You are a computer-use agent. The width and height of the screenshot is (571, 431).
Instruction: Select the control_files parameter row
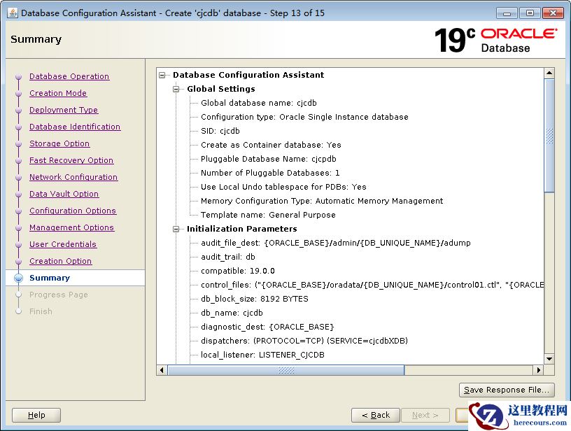[371, 285]
